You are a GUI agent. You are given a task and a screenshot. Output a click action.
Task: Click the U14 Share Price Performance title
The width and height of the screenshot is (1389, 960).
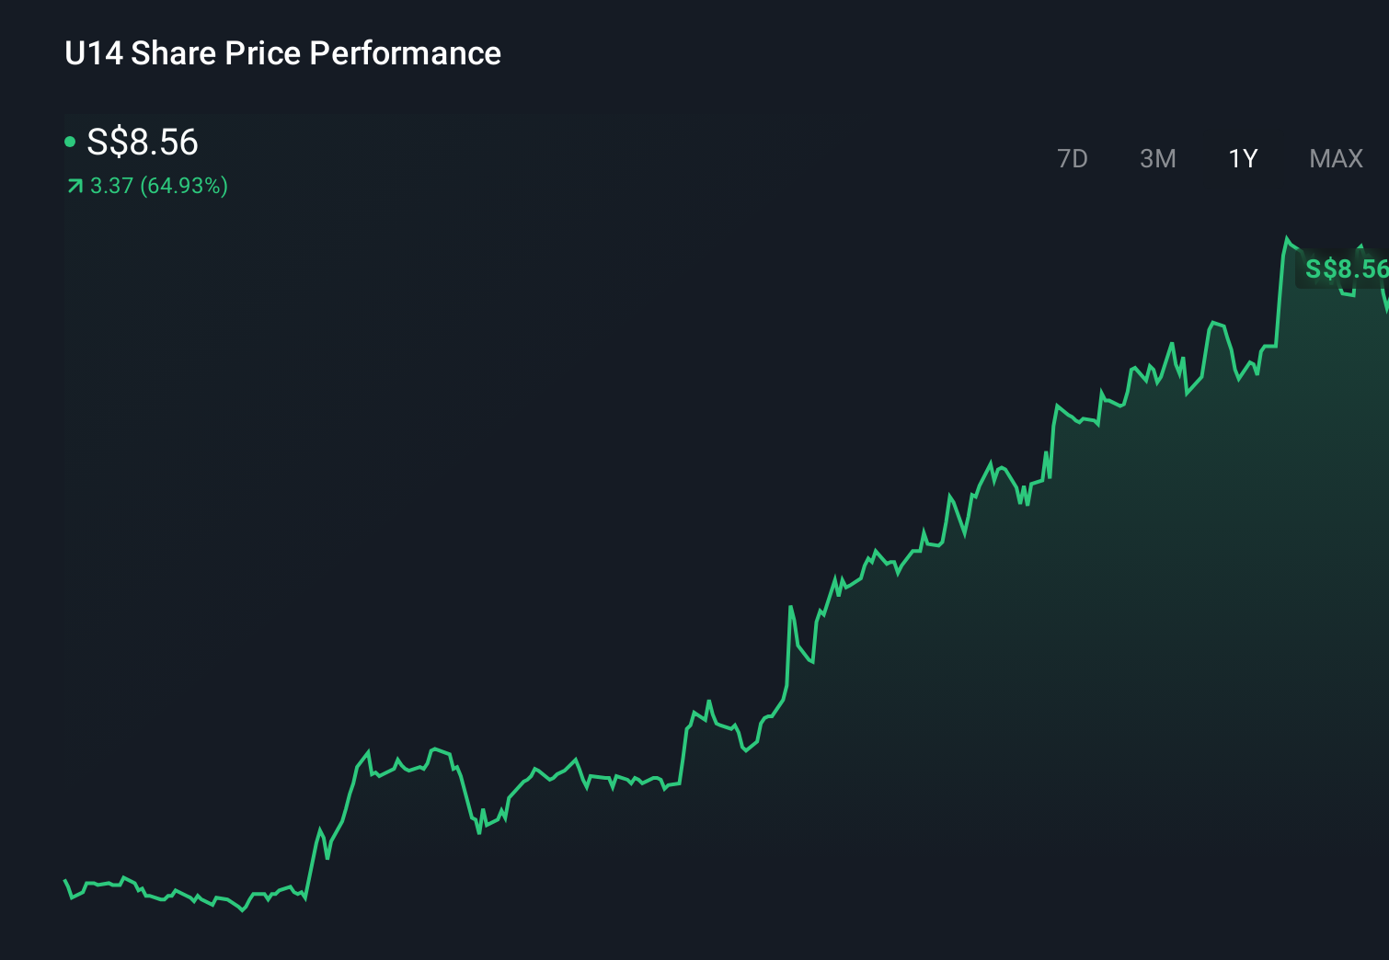pyautogui.click(x=282, y=53)
